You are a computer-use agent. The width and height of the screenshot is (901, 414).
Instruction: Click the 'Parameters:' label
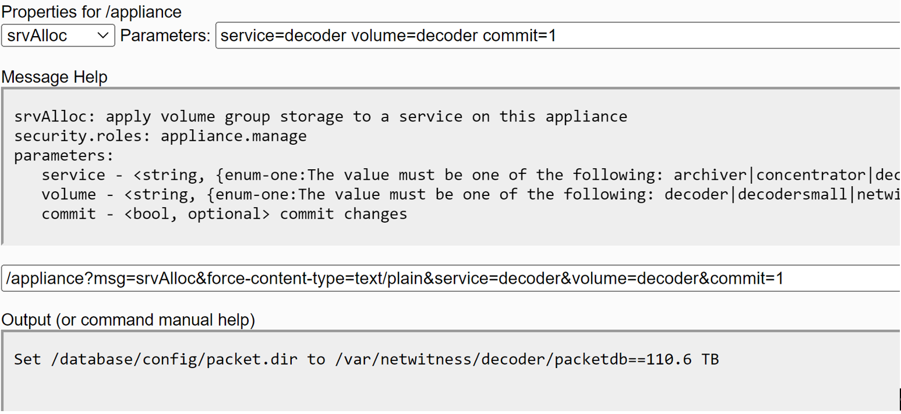coord(165,36)
